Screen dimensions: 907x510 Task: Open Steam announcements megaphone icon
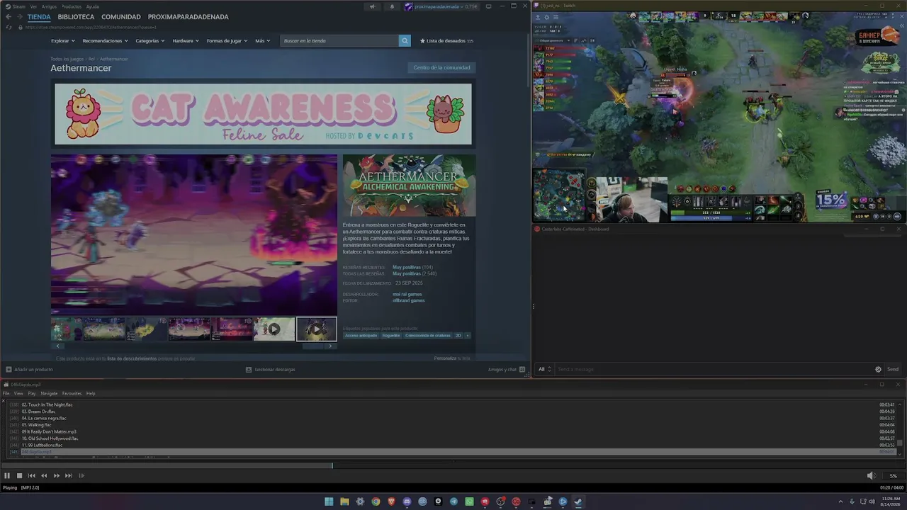coord(372,6)
